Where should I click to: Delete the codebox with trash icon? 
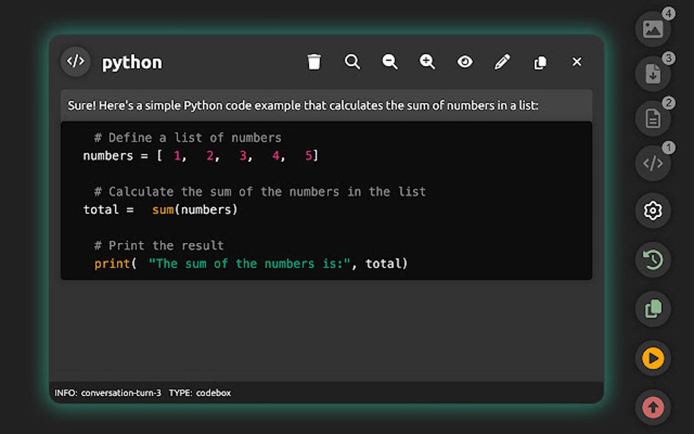[314, 61]
